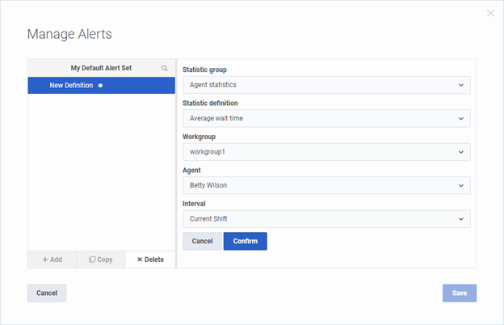Open the Agent dropdown showing Betty Wilson

point(325,185)
